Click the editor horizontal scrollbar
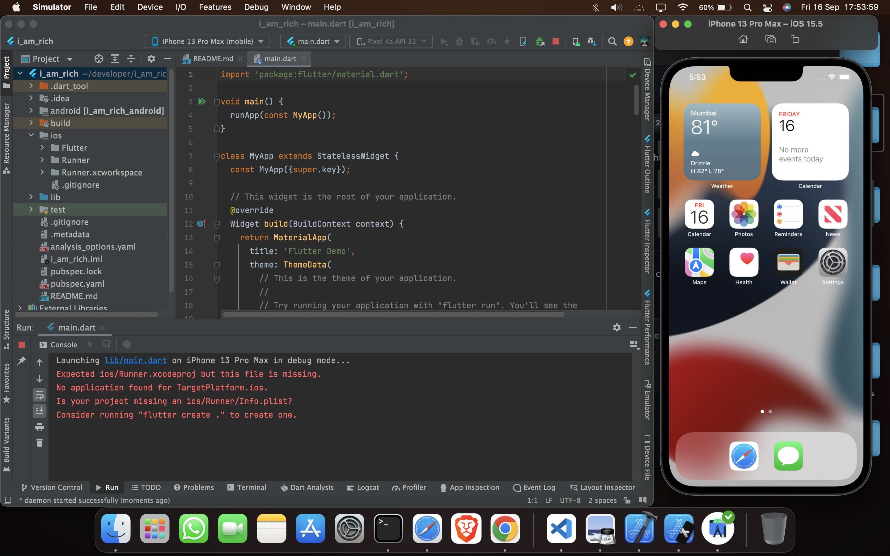Viewport: 890px width, 556px height. click(393, 315)
